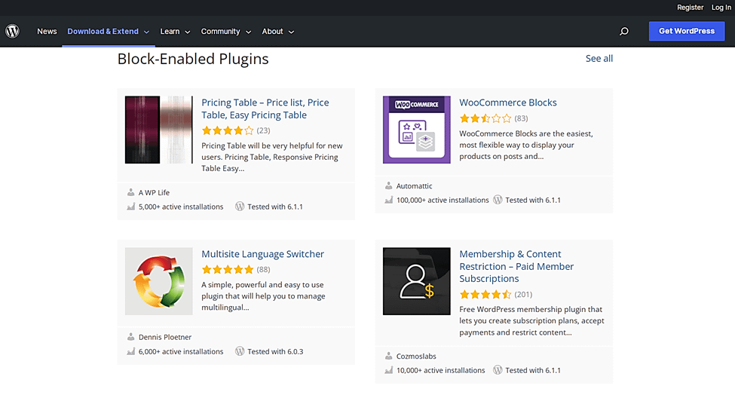The height and width of the screenshot is (401, 735).
Task: Open the search magnifier icon
Action: (x=624, y=32)
